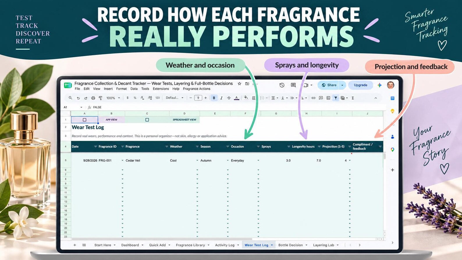Open the Share options arrow

pyautogui.click(x=342, y=85)
